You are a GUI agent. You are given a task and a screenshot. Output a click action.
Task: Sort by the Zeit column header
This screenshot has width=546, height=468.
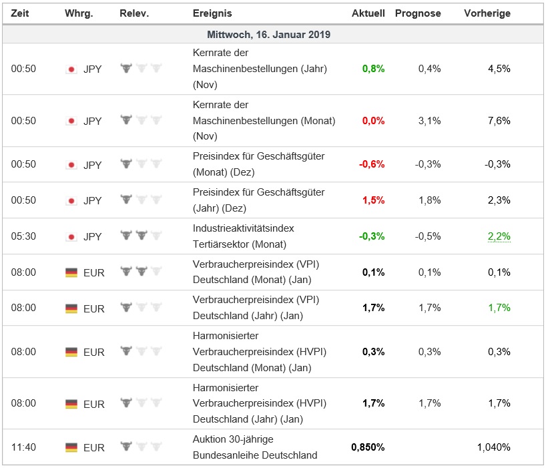(20, 13)
